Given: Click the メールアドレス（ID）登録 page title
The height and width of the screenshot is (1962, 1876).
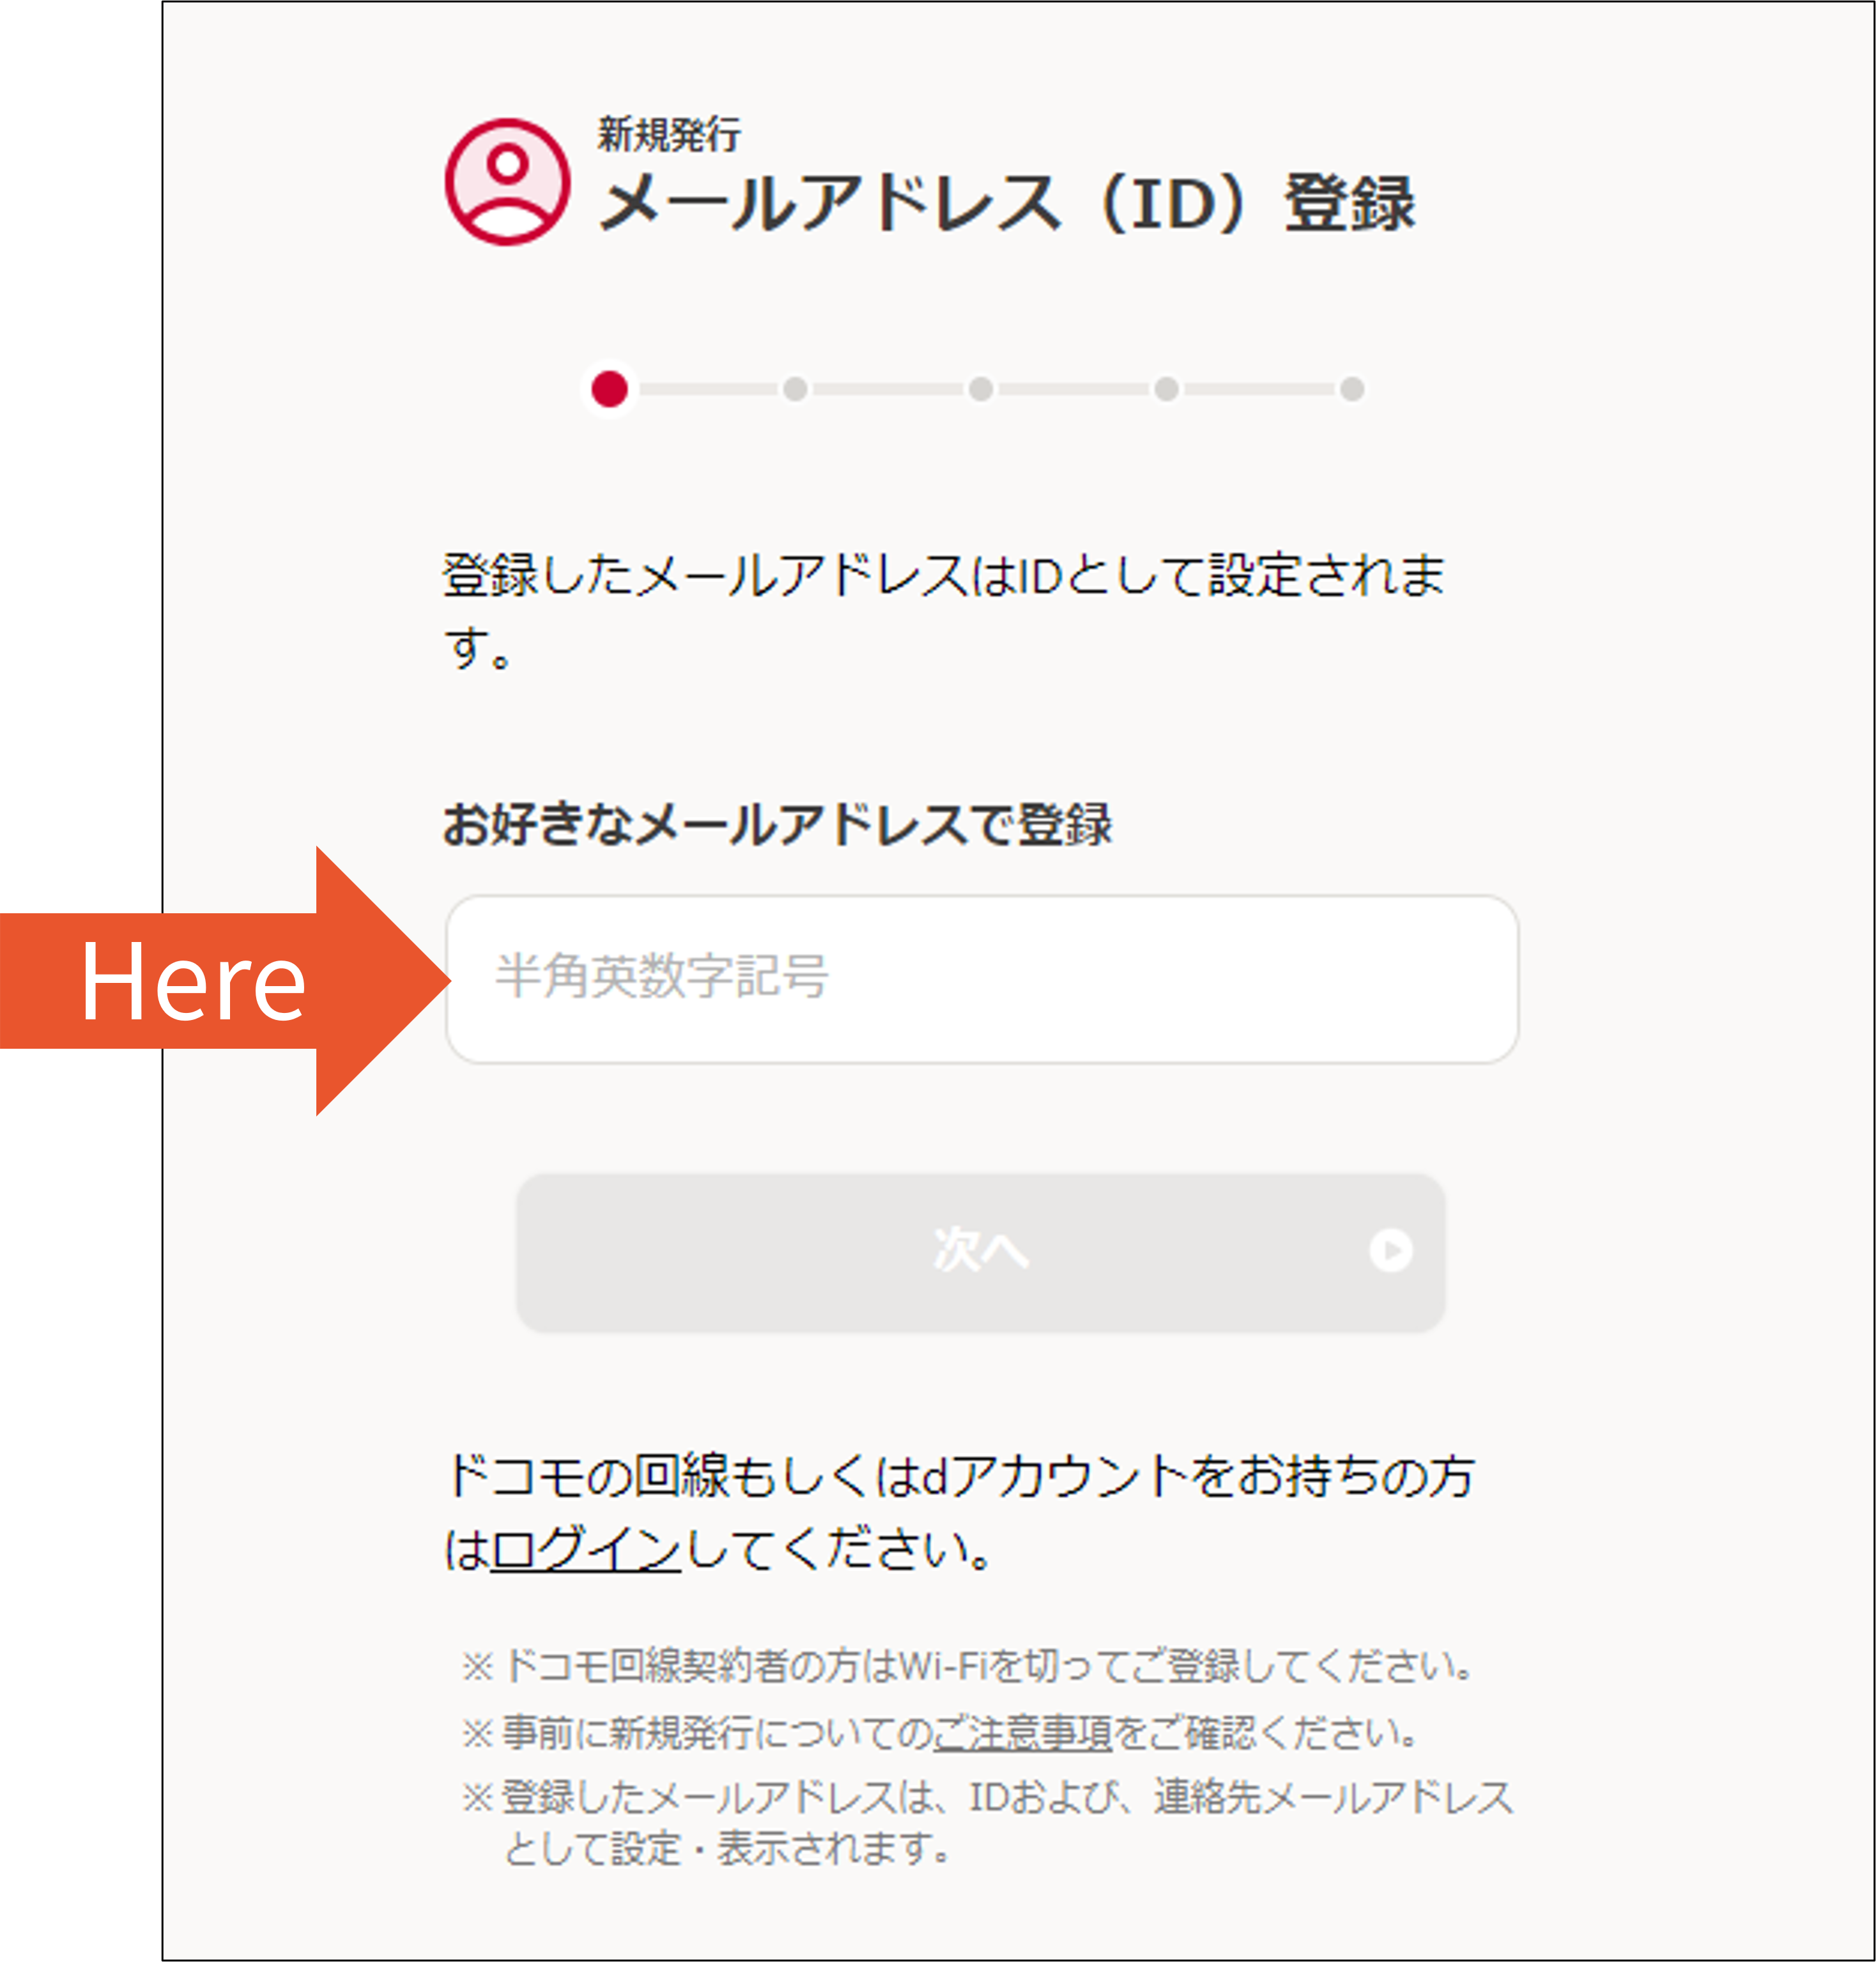Looking at the screenshot, I should [x=1006, y=204].
